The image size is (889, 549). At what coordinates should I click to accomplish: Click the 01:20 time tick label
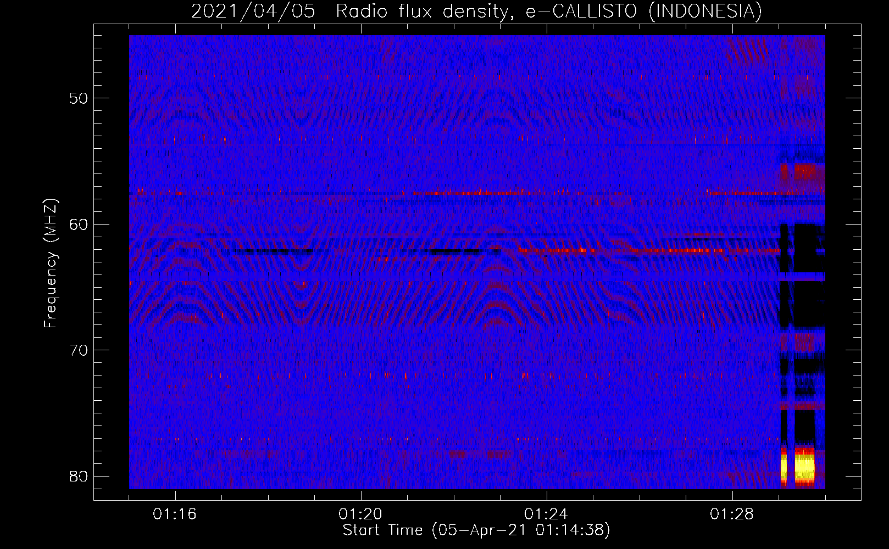pyautogui.click(x=360, y=514)
